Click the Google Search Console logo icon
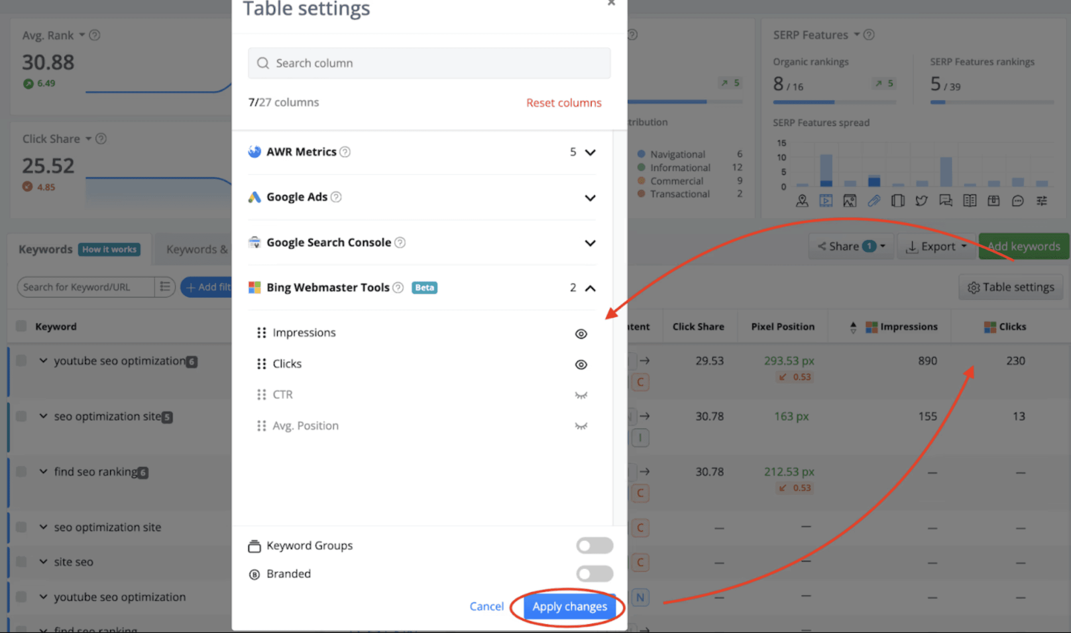This screenshot has height=633, width=1071. (255, 242)
